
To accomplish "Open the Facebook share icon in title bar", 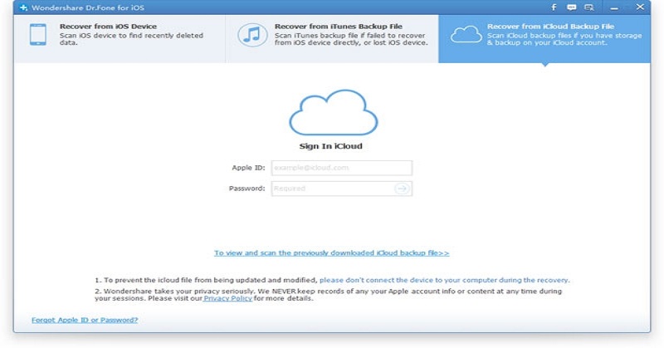I will (x=554, y=7).
